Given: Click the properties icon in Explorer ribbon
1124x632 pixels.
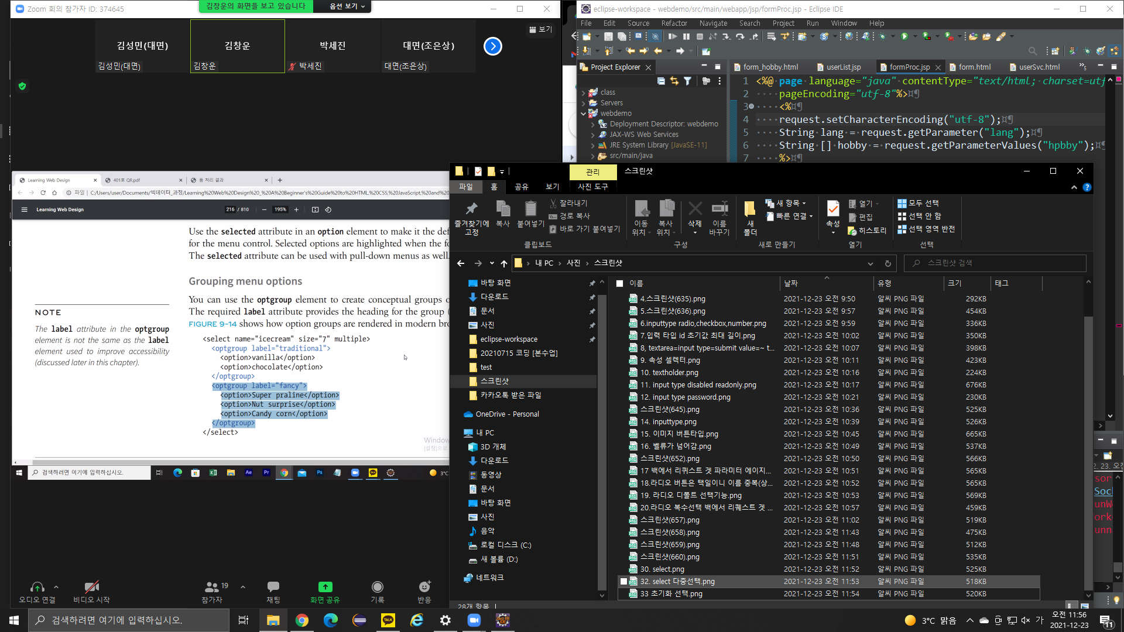Looking at the screenshot, I should [x=832, y=209].
